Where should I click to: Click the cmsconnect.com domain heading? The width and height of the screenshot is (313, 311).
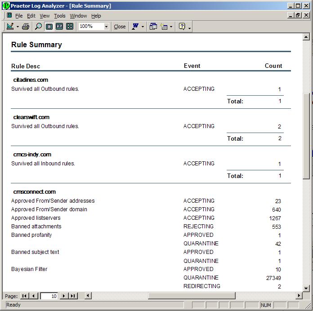[x=35, y=192]
